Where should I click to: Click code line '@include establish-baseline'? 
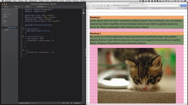coord(38,25)
